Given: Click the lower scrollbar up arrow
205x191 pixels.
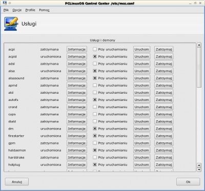Looking at the screenshot, I should 199,165.
